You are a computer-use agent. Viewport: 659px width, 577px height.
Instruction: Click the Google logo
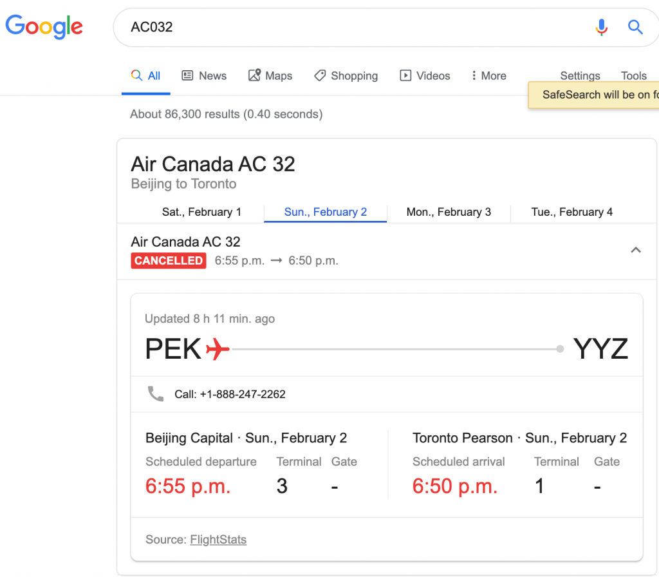coord(44,27)
